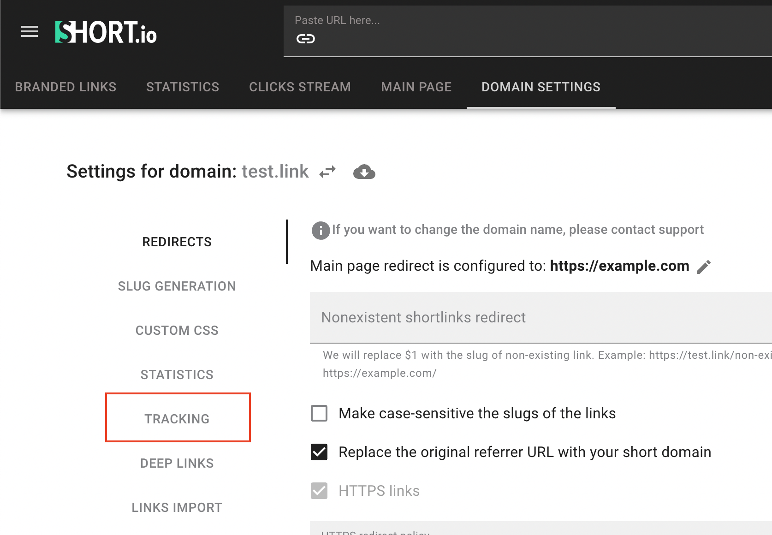Uncheck replace original referrer URL checkbox
The width and height of the screenshot is (772, 535).
(319, 452)
